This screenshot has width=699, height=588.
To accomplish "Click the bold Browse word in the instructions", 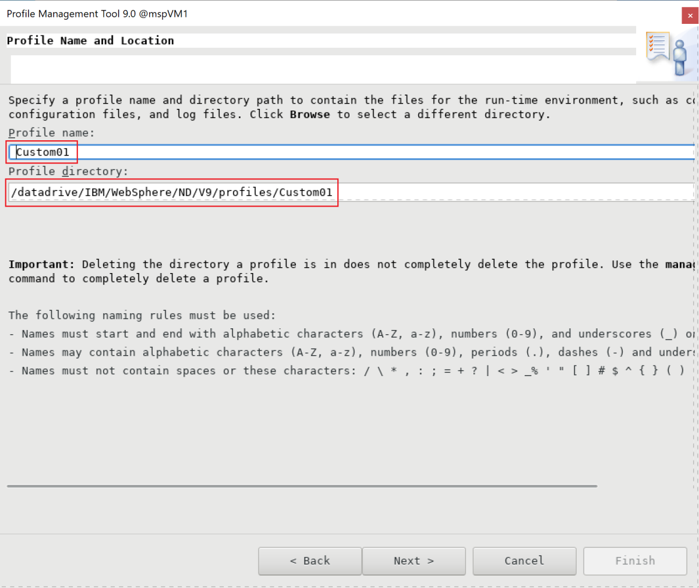I will (x=309, y=114).
